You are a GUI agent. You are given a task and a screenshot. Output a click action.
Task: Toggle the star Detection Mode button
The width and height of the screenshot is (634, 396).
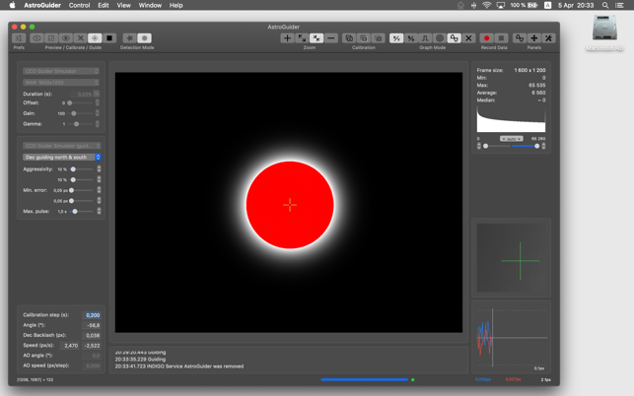(129, 38)
